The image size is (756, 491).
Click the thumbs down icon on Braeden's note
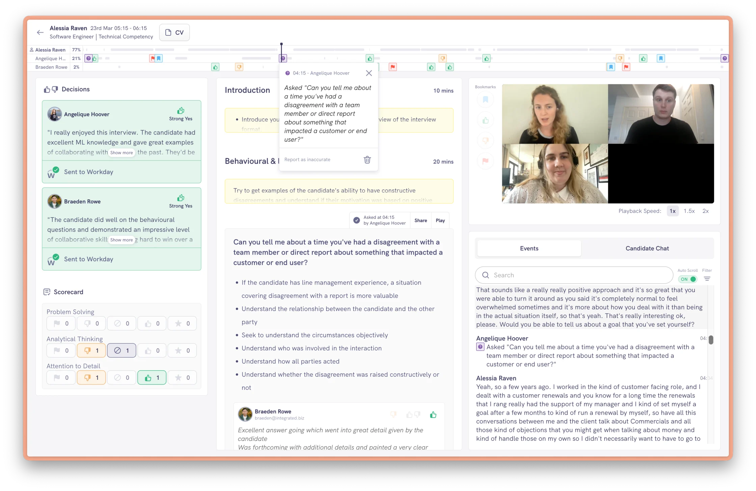(x=394, y=414)
